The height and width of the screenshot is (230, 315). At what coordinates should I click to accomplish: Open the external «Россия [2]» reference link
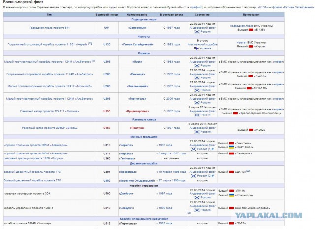point(205,176)
